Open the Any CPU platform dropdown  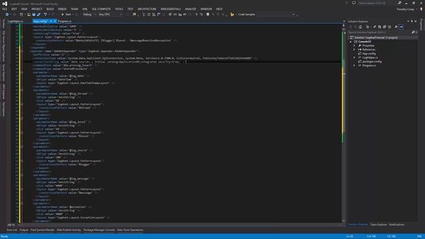pos(110,15)
